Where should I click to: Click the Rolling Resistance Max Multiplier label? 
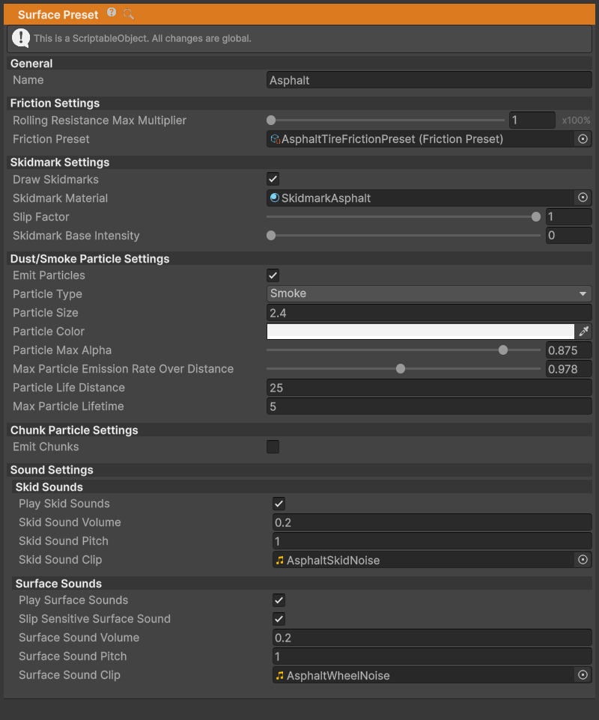[100, 120]
